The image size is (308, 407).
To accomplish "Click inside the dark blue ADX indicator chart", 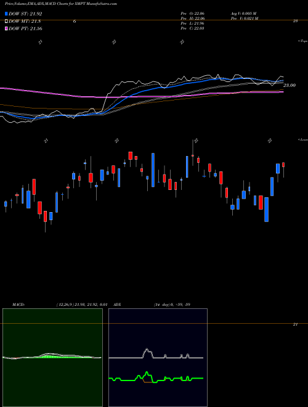I will coord(158,358).
